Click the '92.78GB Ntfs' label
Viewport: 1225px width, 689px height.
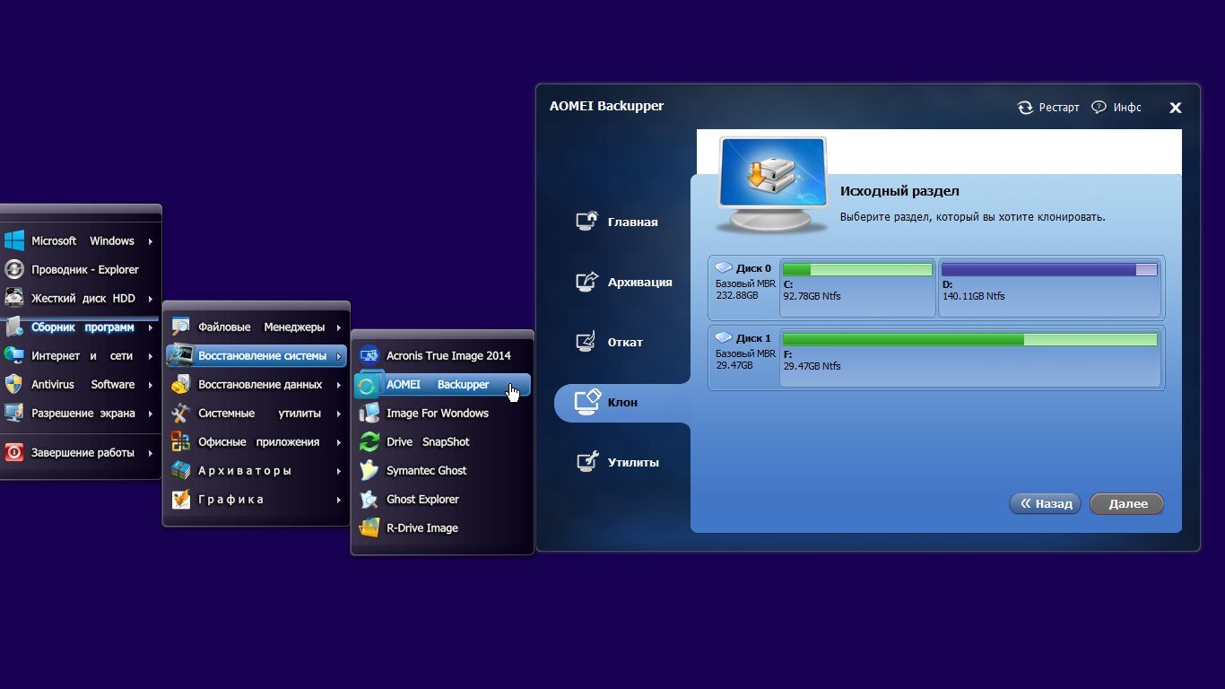[x=812, y=296]
